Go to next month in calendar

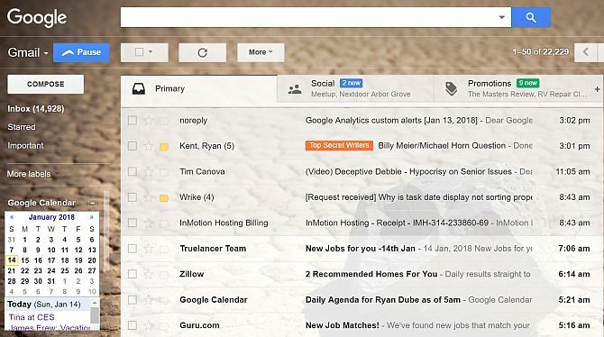pos(91,217)
